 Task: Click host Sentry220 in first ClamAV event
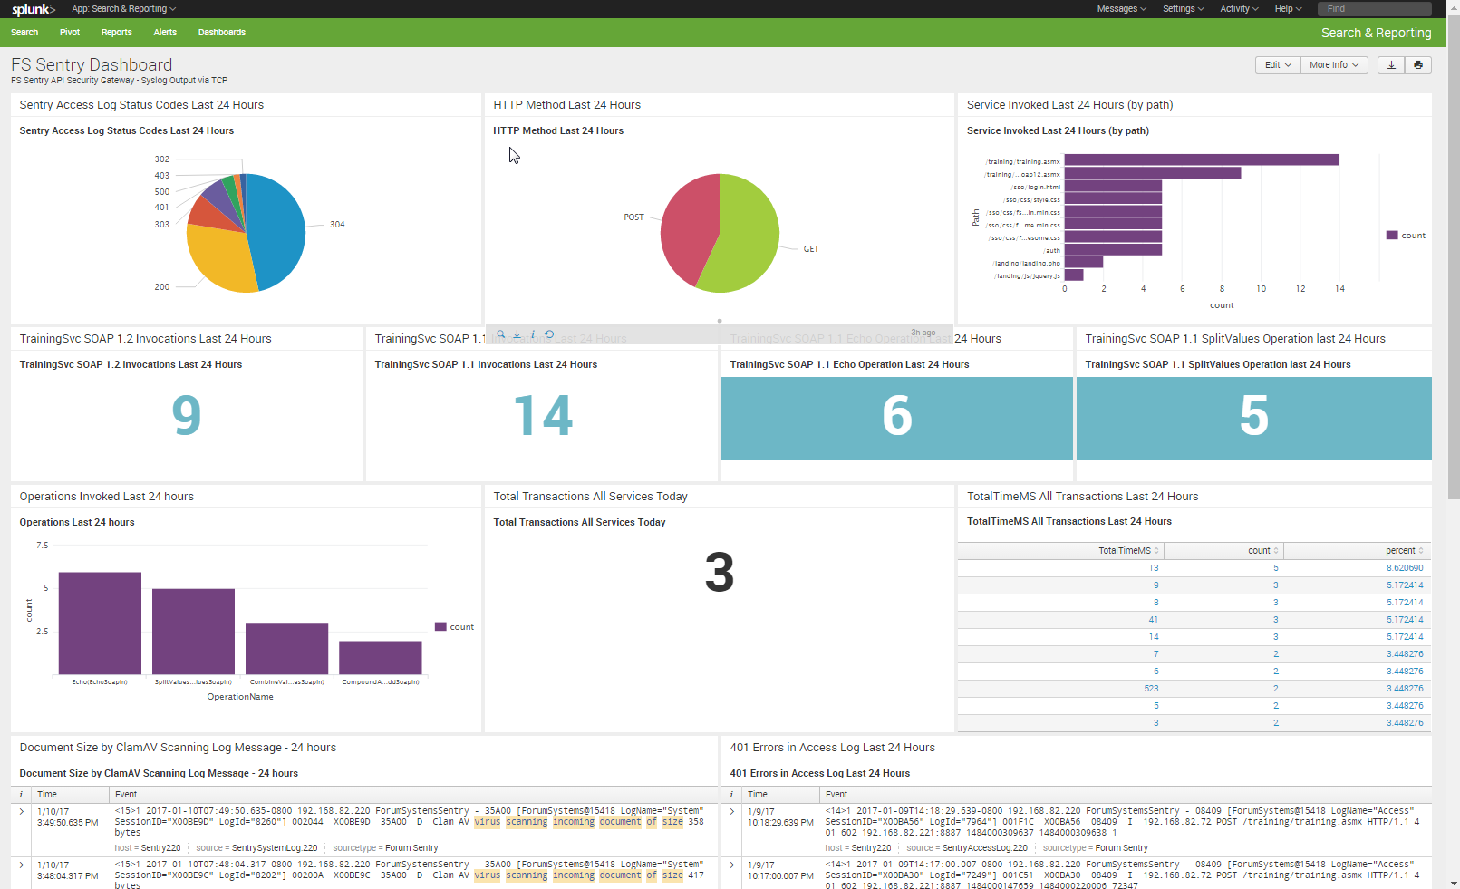tap(160, 848)
